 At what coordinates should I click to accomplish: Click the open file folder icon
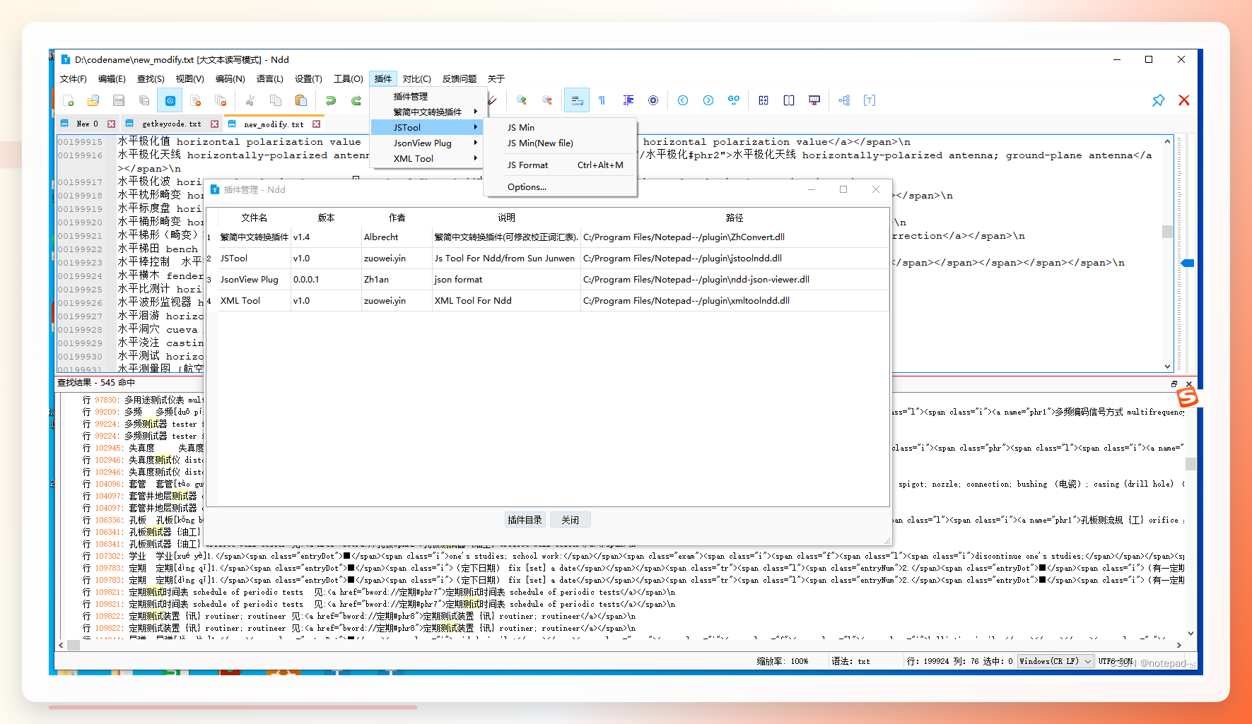(93, 100)
